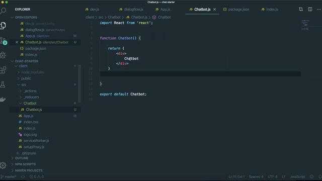Open the Explorer view icon
The width and height of the screenshot is (322, 181).
point(3,26)
